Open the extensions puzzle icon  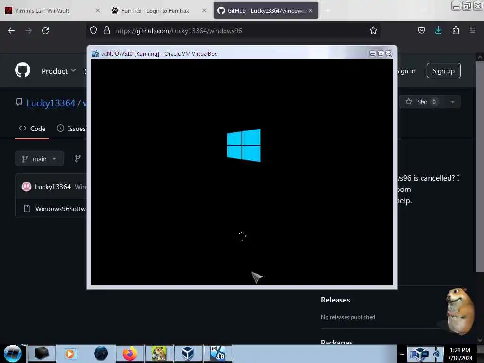(x=456, y=30)
